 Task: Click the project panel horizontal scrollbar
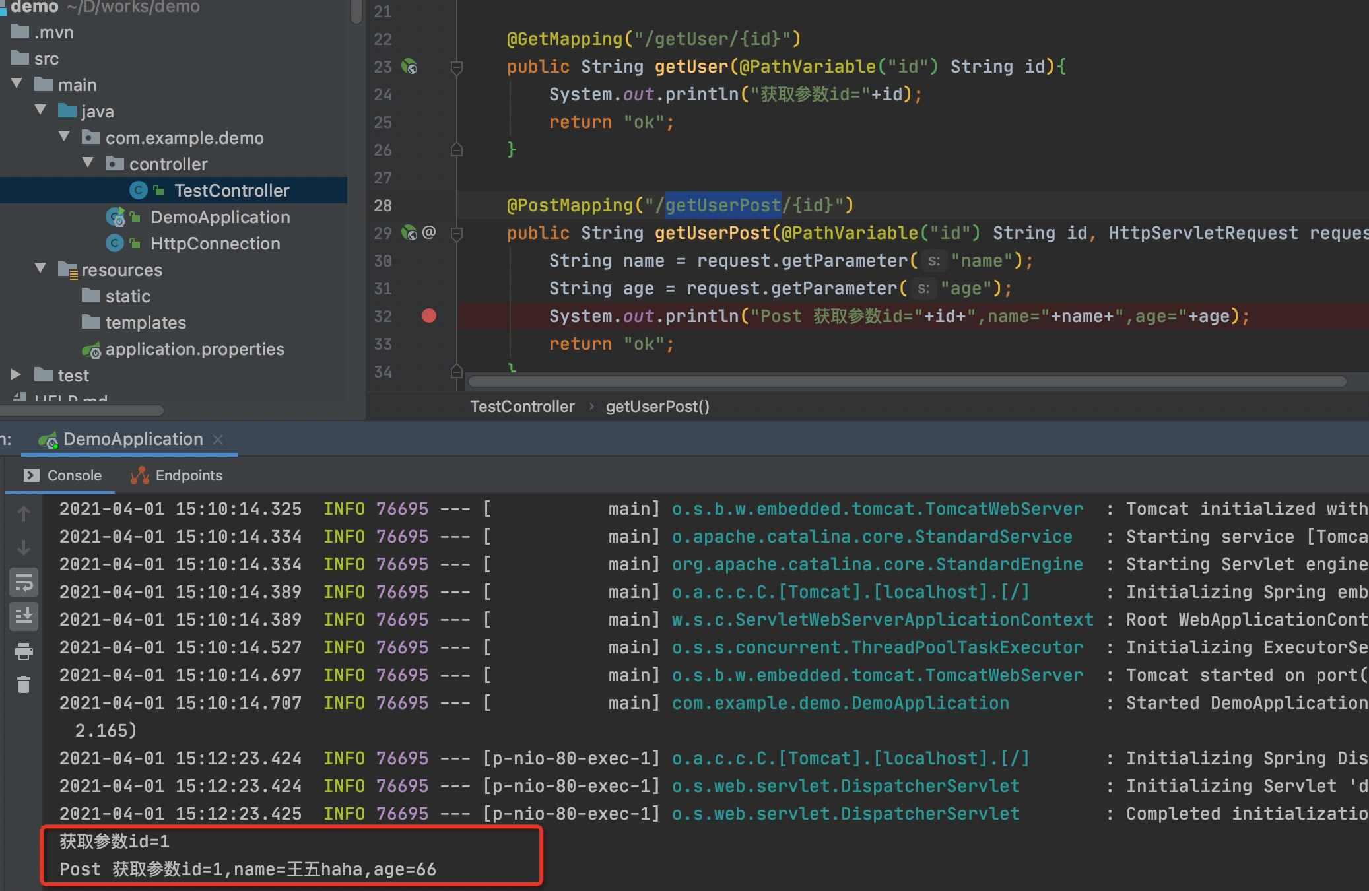82,411
